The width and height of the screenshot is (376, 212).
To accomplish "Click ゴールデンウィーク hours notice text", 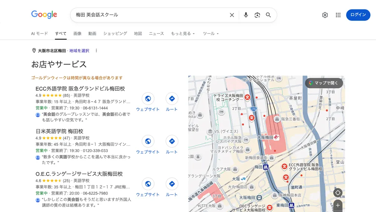I will [77, 78].
